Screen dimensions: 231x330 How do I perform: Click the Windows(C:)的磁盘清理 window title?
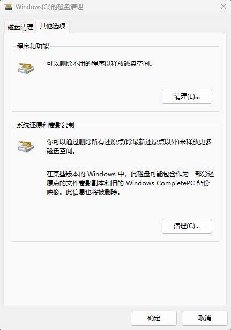[x=49, y=7]
